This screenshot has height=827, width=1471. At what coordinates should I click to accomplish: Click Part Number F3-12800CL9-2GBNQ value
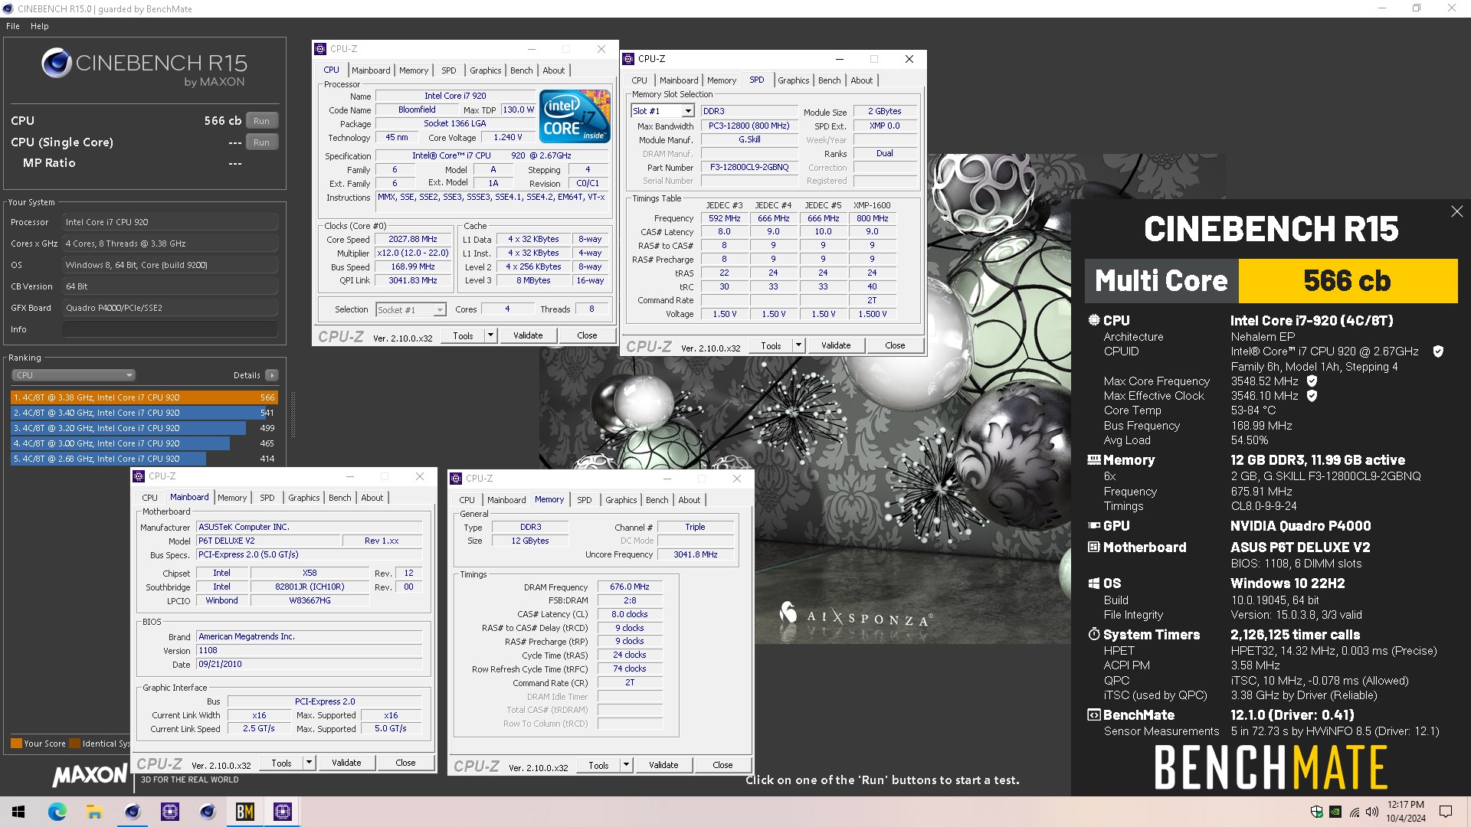[x=749, y=168]
